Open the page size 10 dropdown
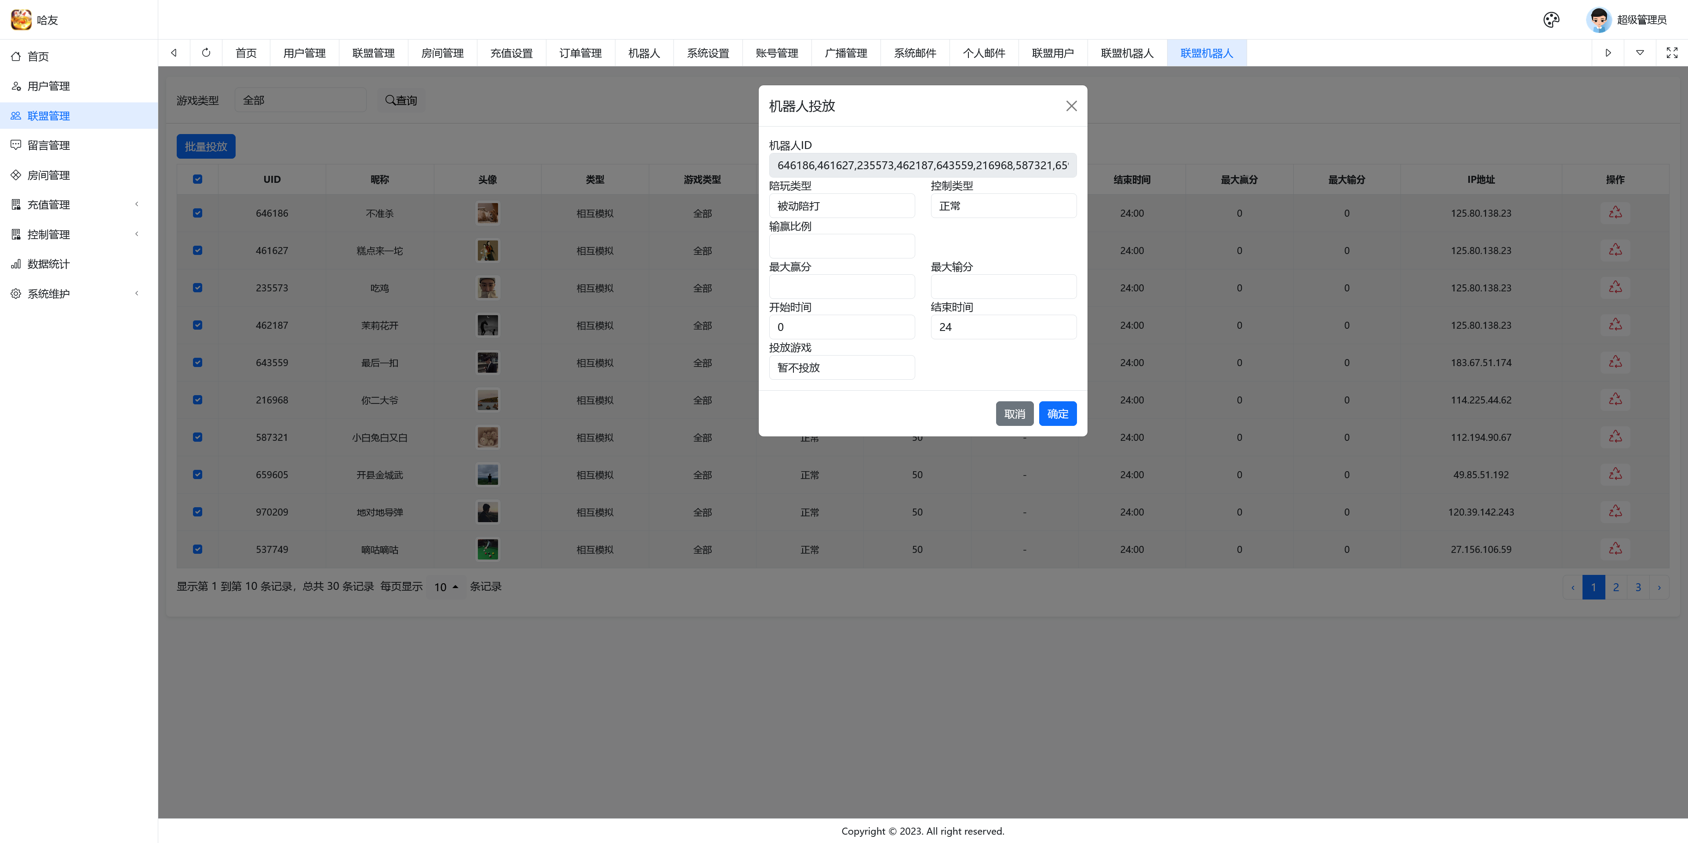Screen dimensions: 1688x843 click(446, 587)
